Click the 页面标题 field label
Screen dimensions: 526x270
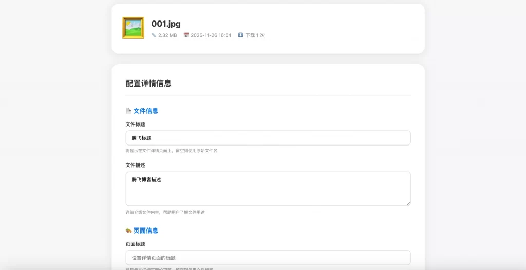click(x=136, y=244)
